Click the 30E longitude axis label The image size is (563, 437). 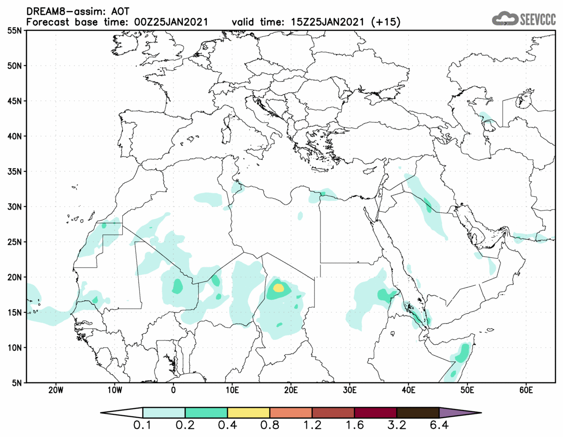pyautogui.click(x=349, y=390)
